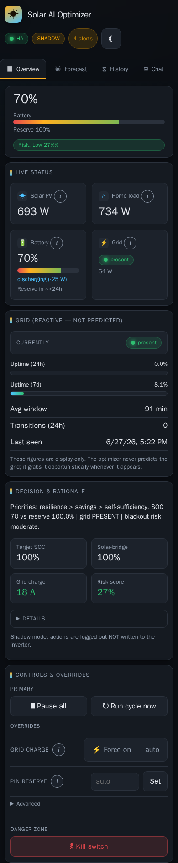Show Grid info icon in Live Status
Image resolution: width=178 pixels, height=863 pixels.
pos(130,243)
